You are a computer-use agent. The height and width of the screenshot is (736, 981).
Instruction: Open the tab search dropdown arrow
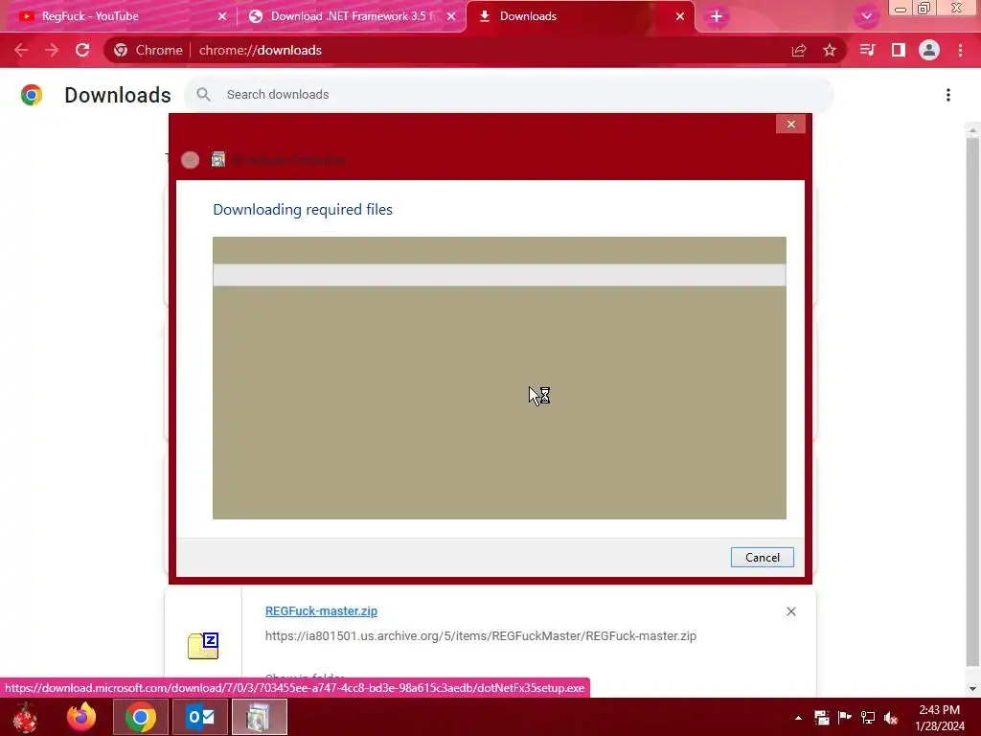(x=866, y=16)
